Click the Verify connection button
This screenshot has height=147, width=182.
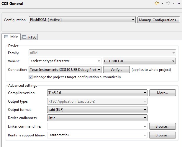pos(117,70)
